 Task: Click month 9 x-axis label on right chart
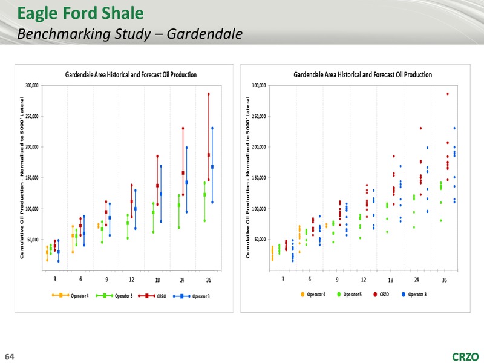point(337,280)
